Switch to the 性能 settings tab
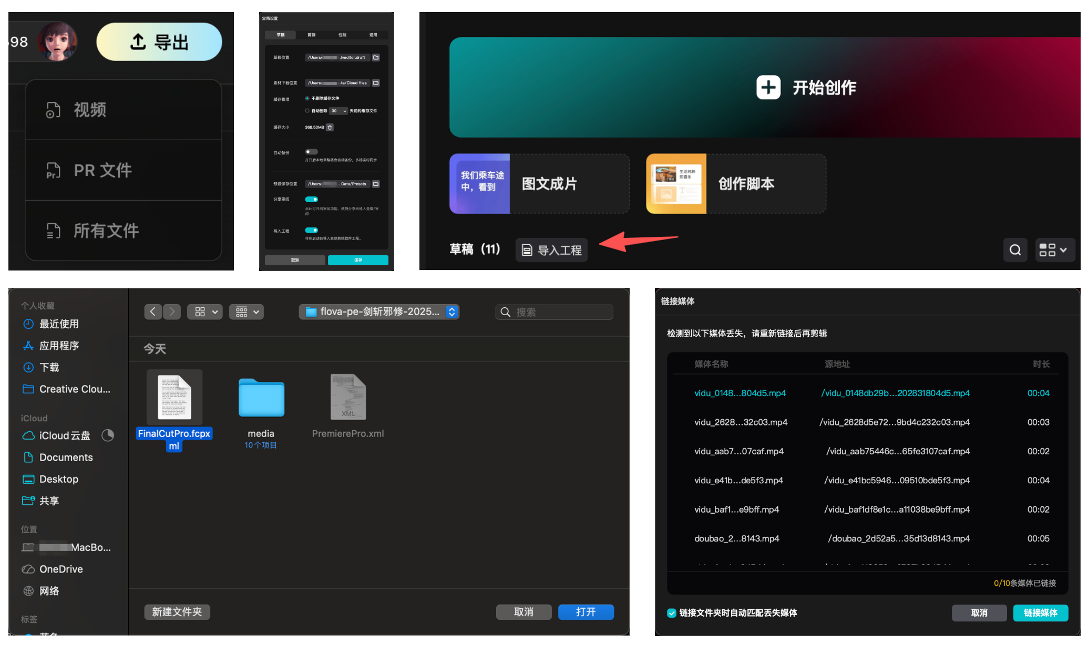 [342, 35]
